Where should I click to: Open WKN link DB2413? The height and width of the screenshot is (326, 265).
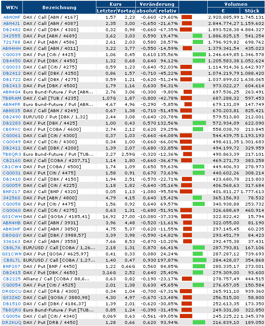click(x=12, y=86)
